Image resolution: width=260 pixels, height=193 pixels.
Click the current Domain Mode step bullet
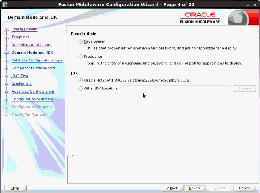click(x=7, y=53)
